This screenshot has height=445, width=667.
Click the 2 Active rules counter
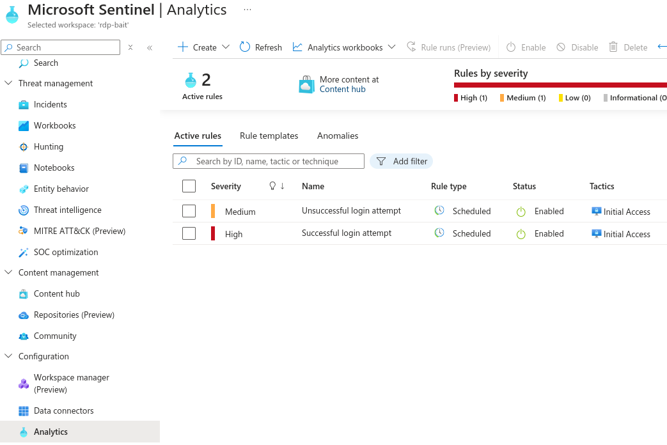coord(203,86)
